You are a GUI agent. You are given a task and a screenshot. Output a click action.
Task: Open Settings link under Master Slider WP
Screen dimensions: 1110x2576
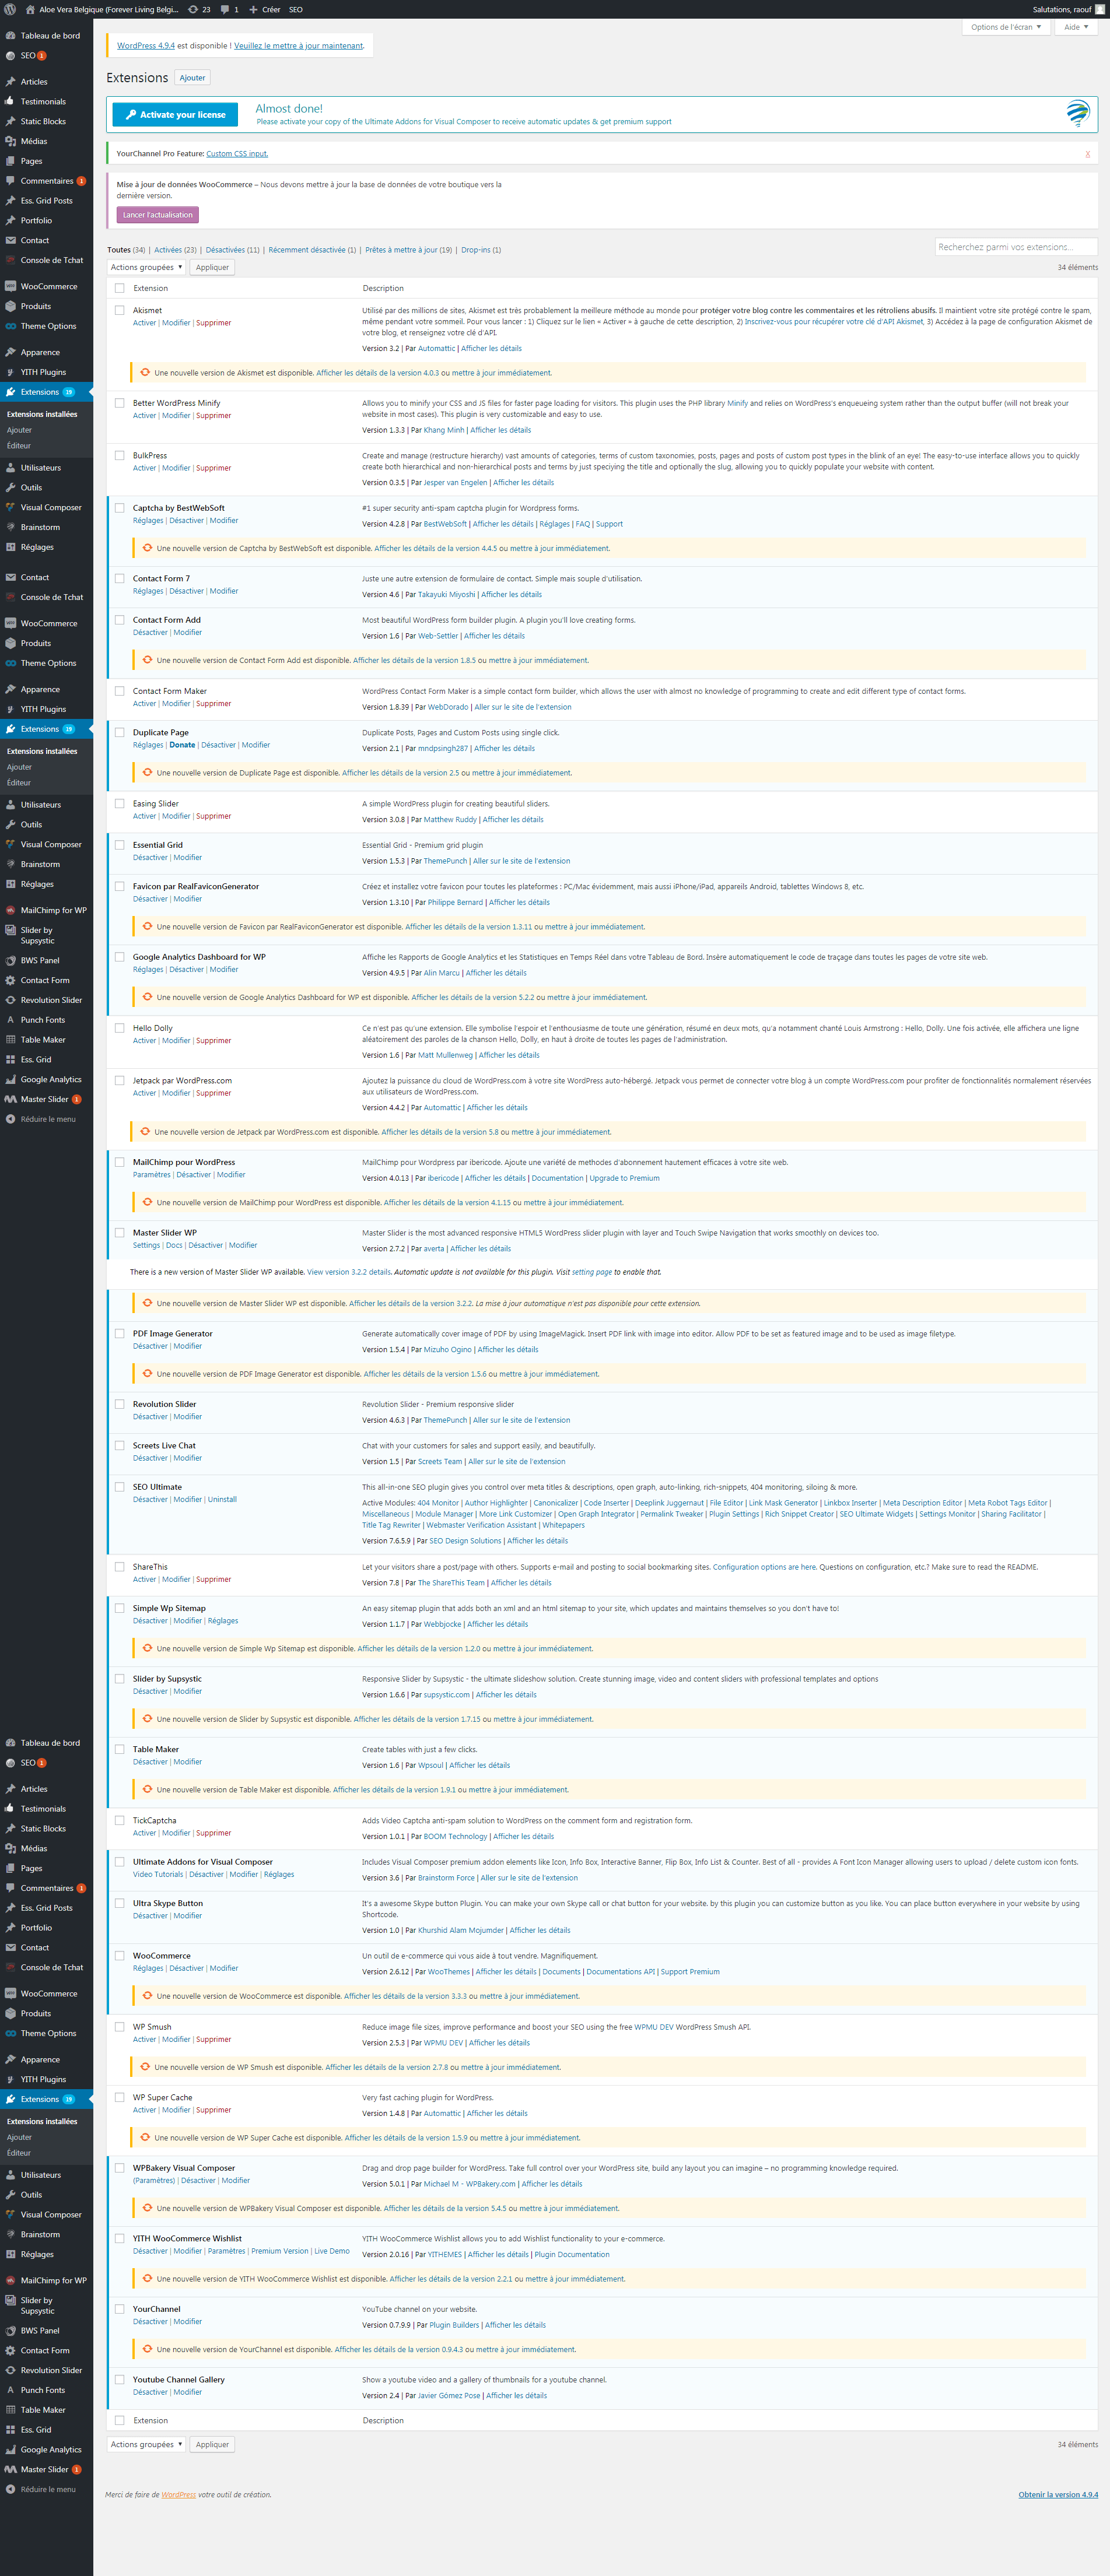pos(146,1246)
